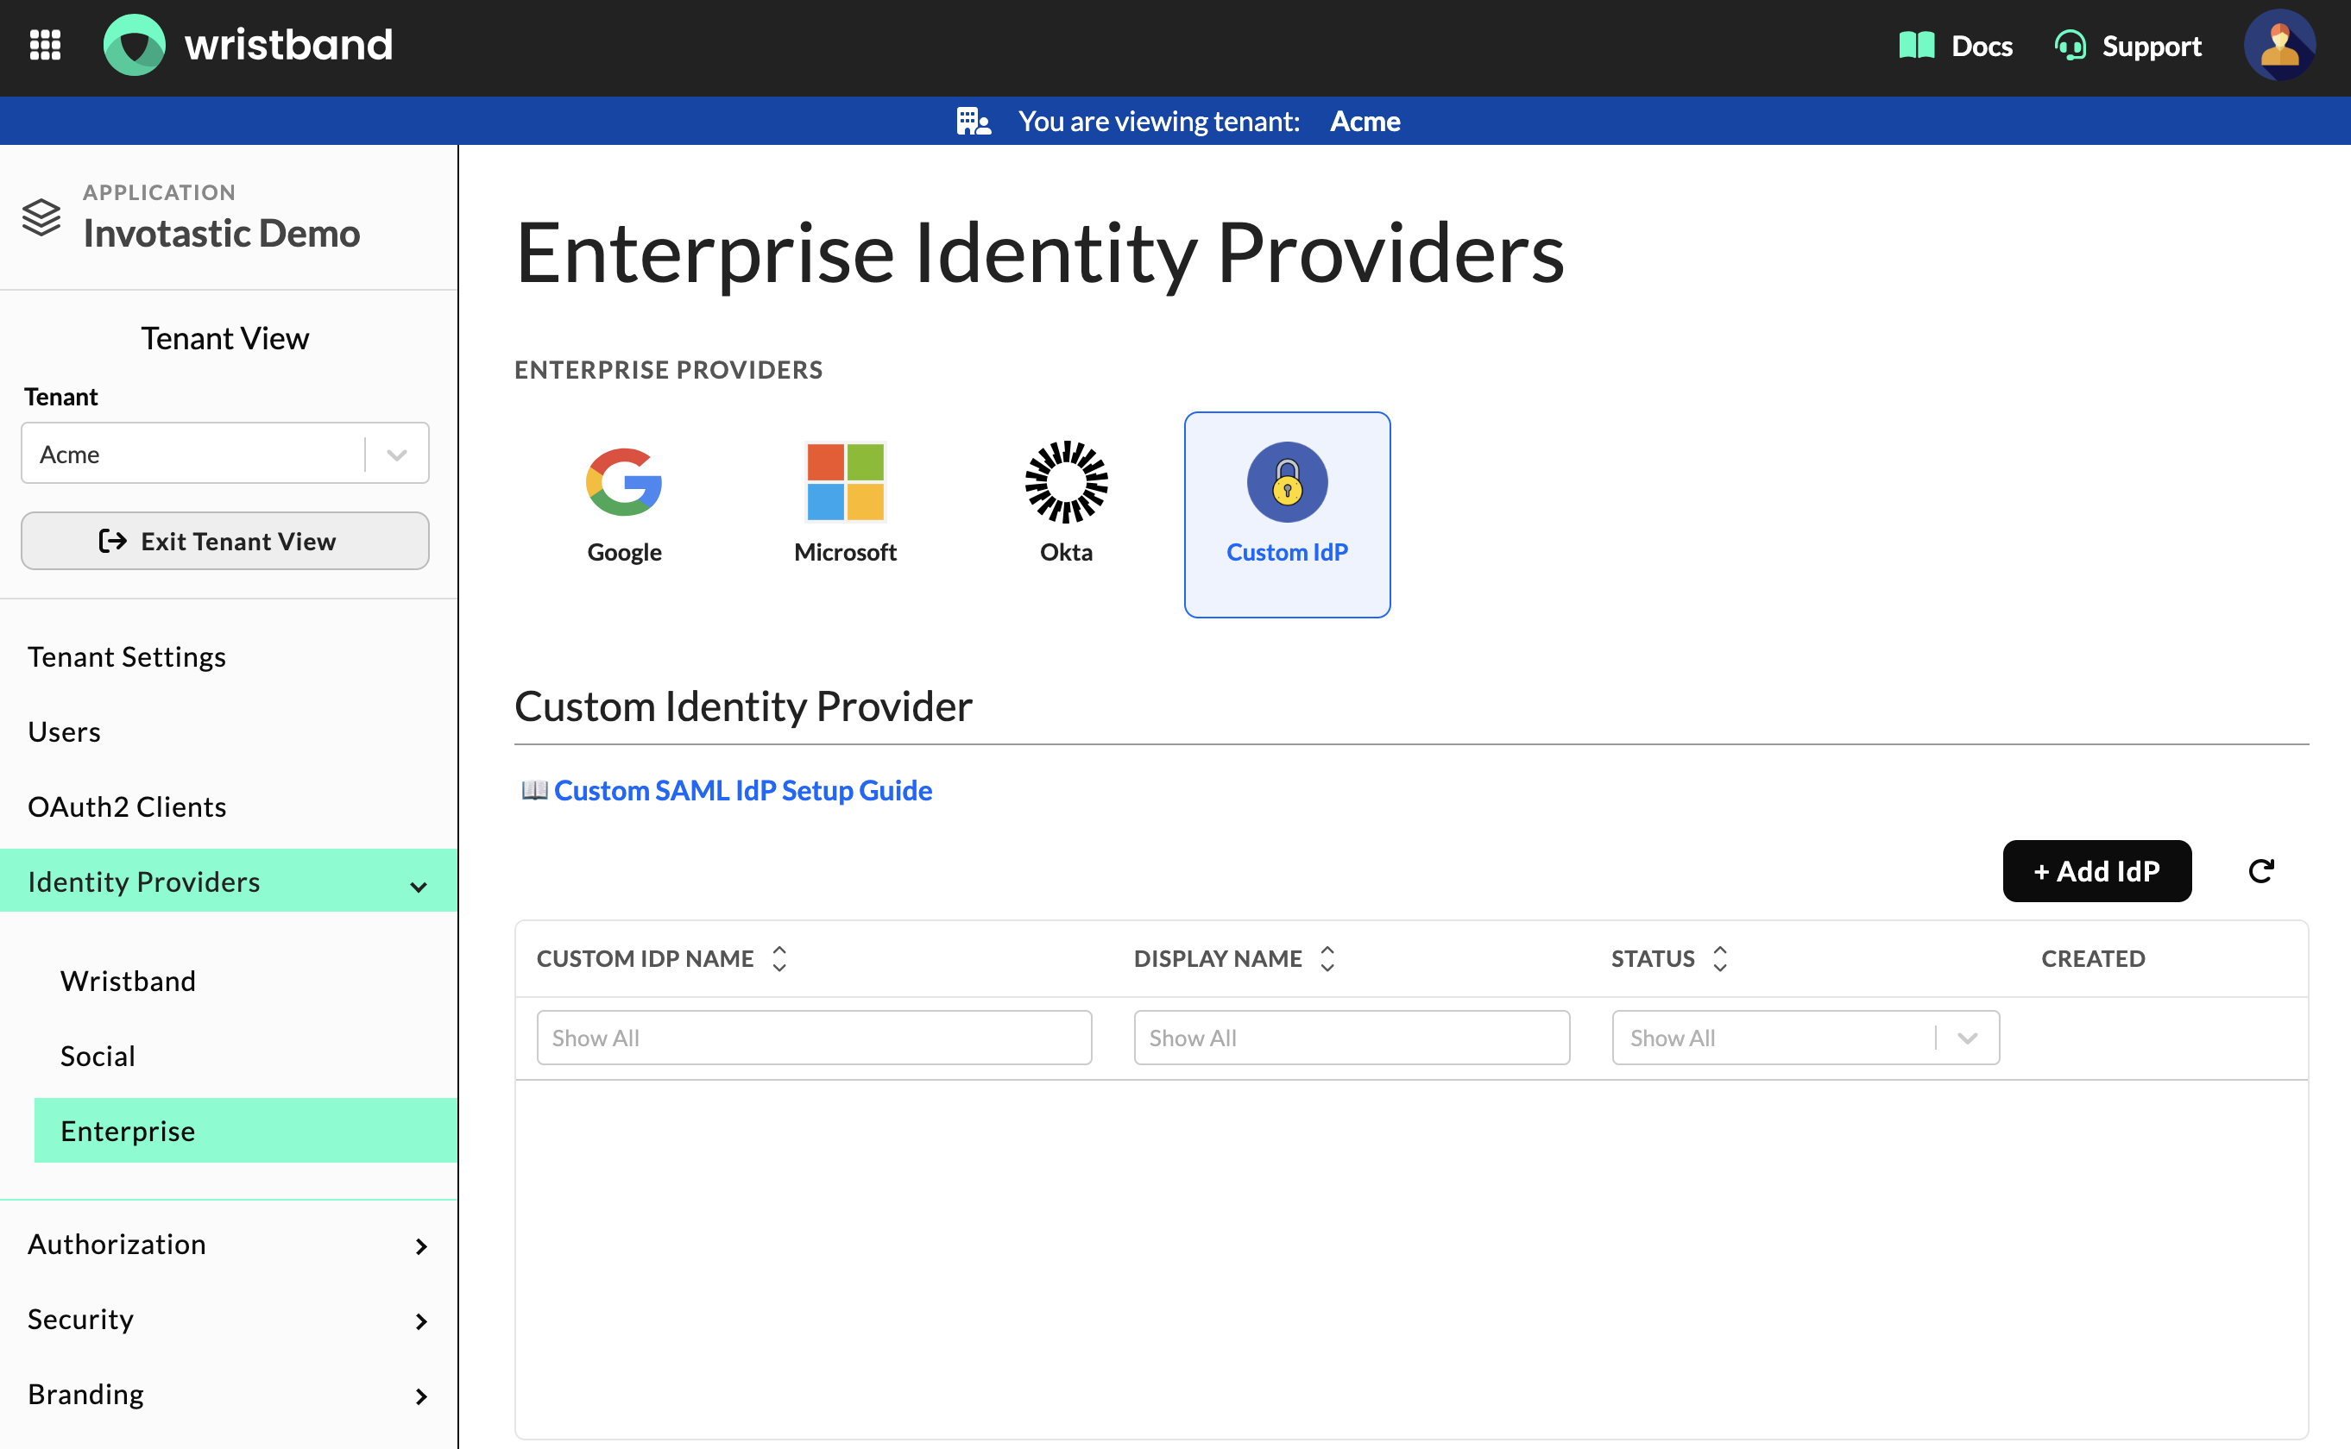Click the Add IdP button
This screenshot has width=2351, height=1449.
(2096, 871)
